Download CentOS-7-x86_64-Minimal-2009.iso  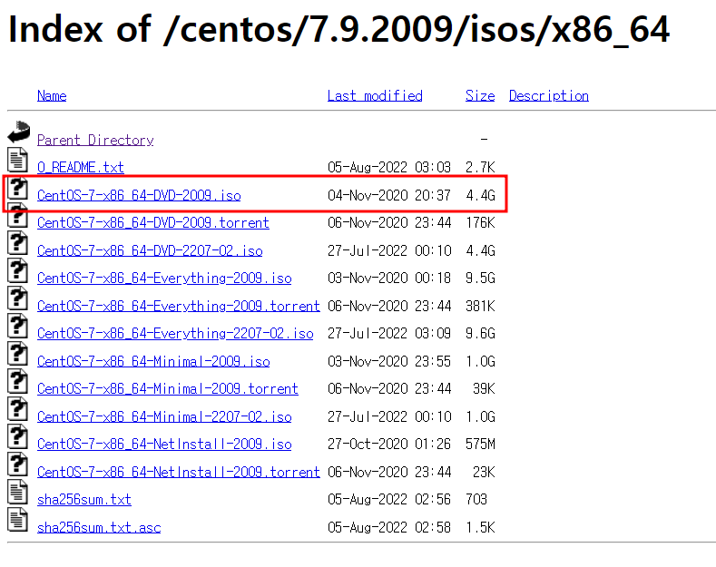click(x=153, y=361)
